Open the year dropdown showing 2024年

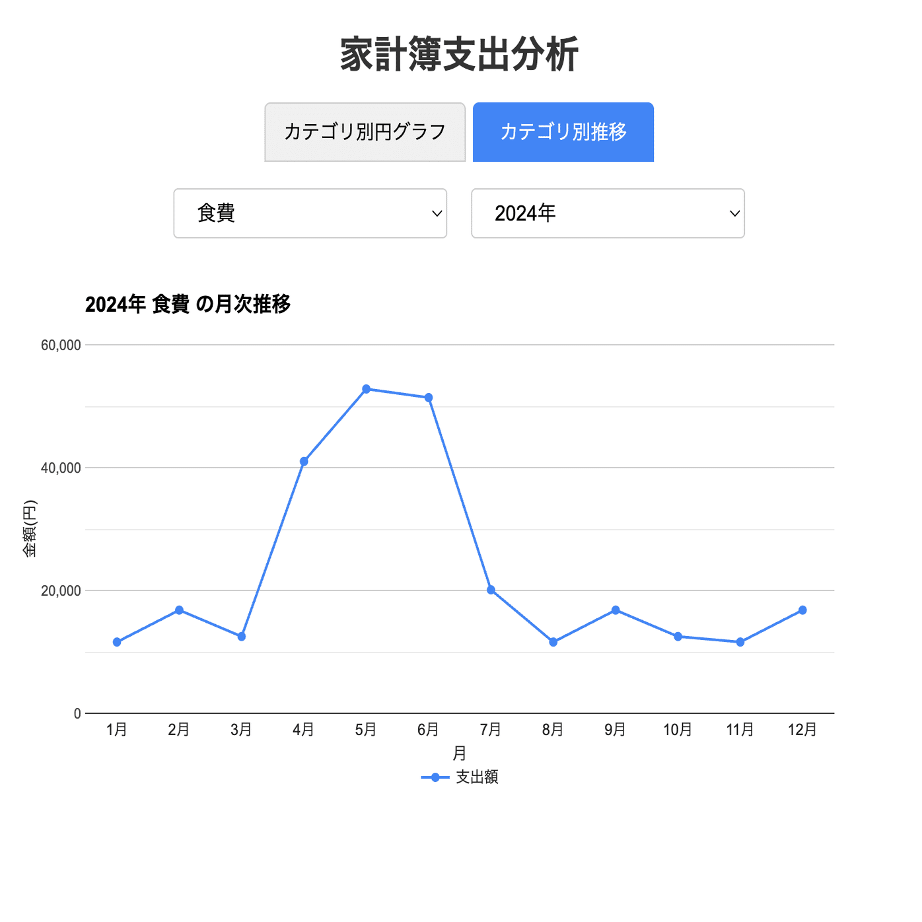point(608,213)
